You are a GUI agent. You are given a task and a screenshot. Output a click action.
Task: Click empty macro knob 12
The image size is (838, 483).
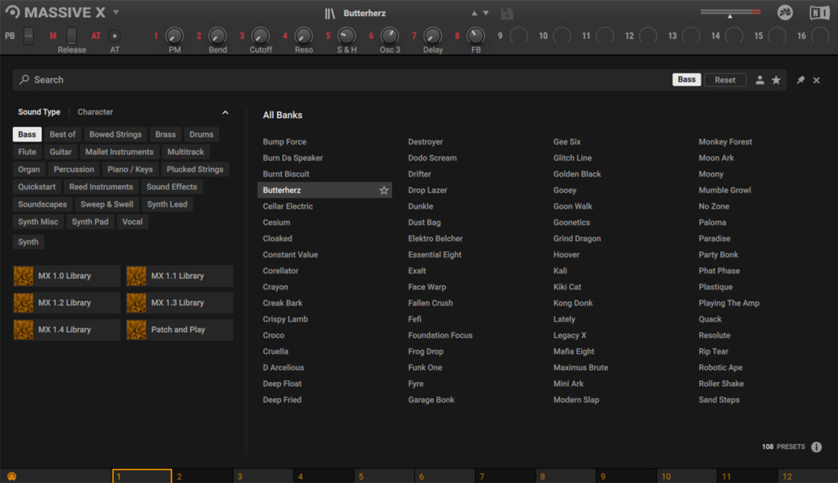pyautogui.click(x=648, y=36)
